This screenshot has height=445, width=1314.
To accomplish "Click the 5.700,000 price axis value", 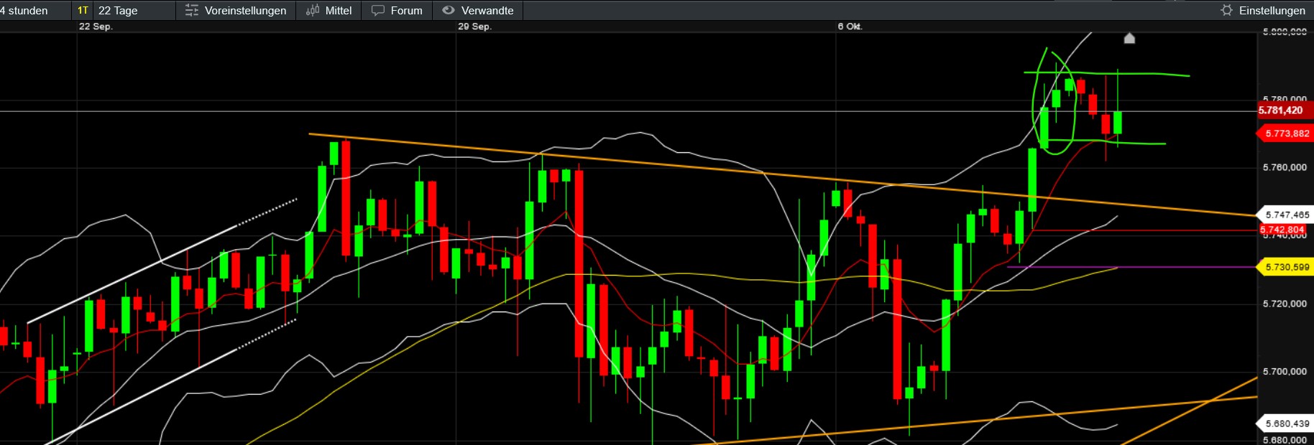I will pyautogui.click(x=1285, y=371).
